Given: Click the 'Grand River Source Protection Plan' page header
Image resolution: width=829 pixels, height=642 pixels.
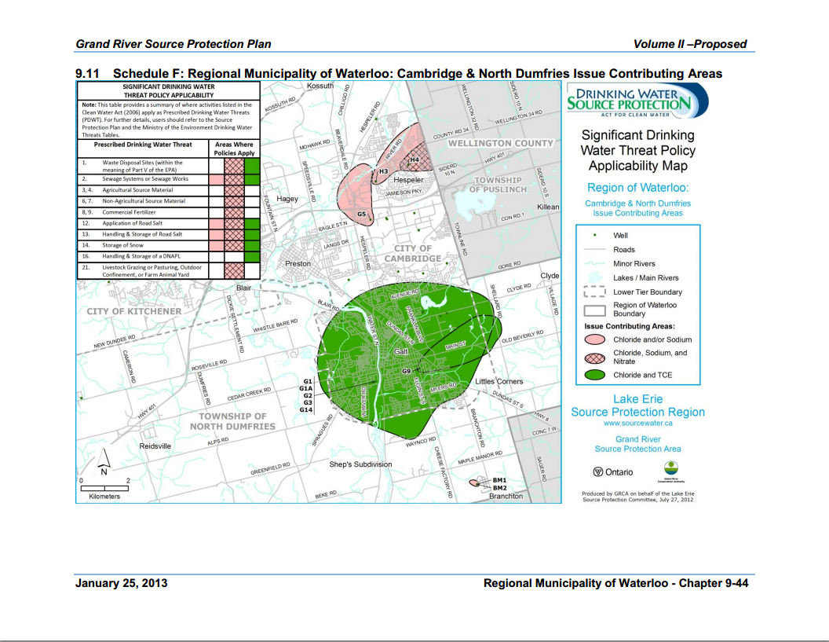Looking at the screenshot, I should coord(173,44).
